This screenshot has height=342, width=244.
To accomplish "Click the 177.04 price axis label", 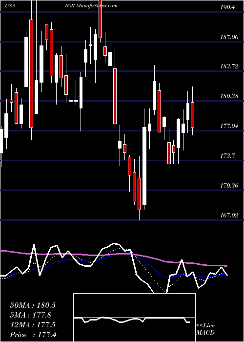I will tap(229, 126).
